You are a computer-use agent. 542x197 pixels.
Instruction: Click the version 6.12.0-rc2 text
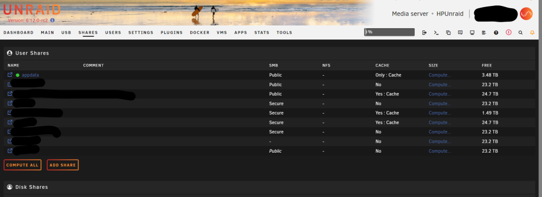click(28, 21)
